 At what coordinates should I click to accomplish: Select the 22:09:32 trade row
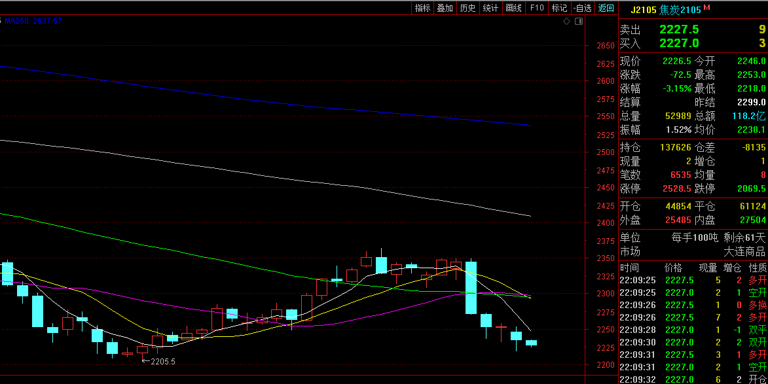[x=693, y=379]
